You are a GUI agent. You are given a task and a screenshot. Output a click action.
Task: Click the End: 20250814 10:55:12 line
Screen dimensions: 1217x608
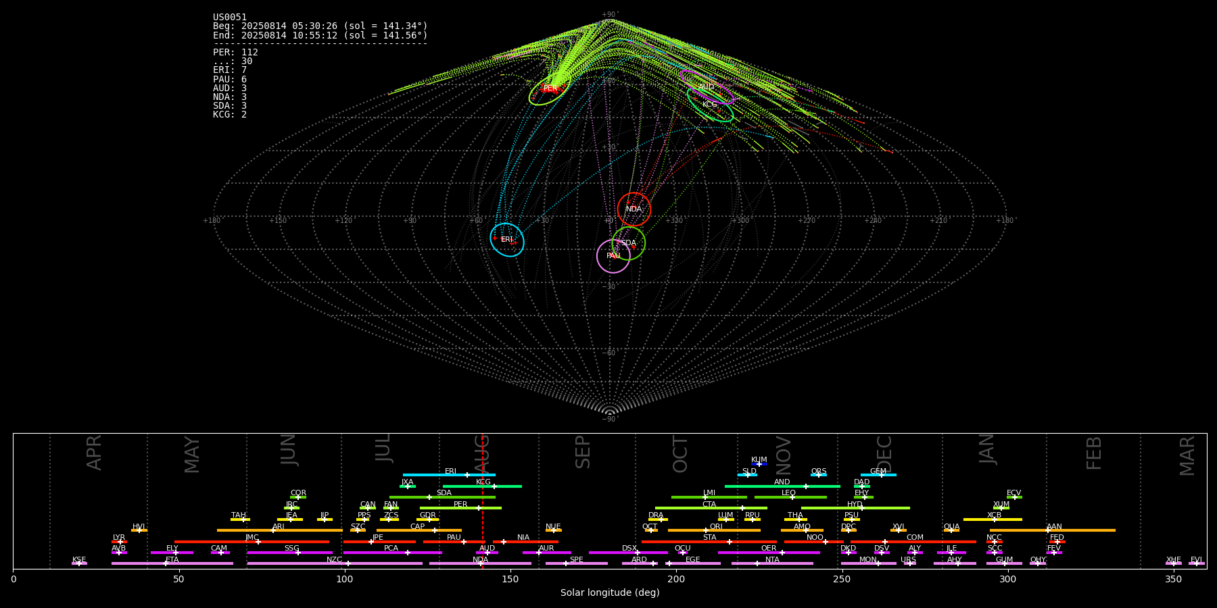[320, 35]
